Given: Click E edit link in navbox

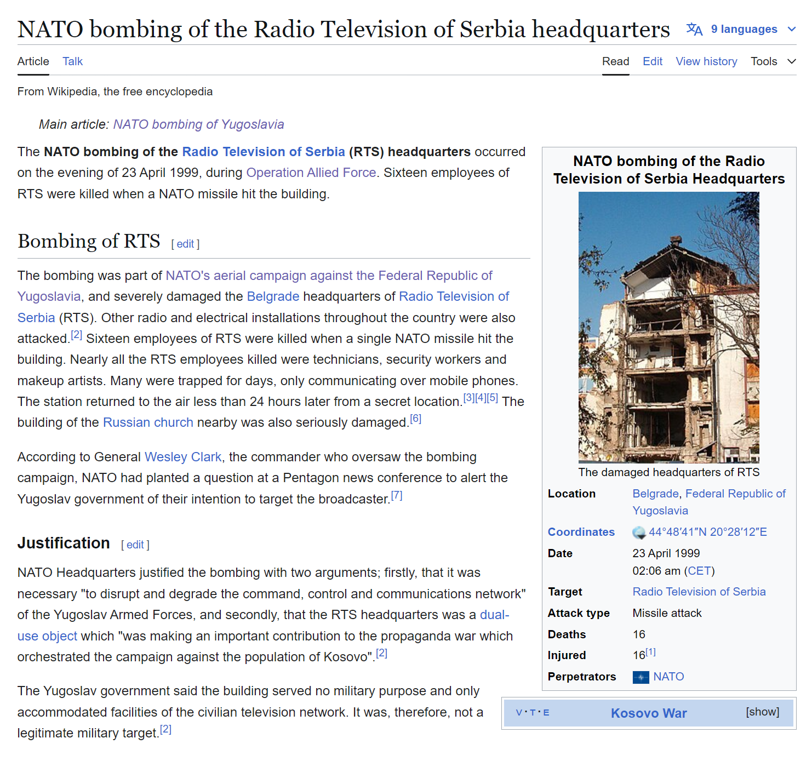Looking at the screenshot, I should click(x=546, y=713).
